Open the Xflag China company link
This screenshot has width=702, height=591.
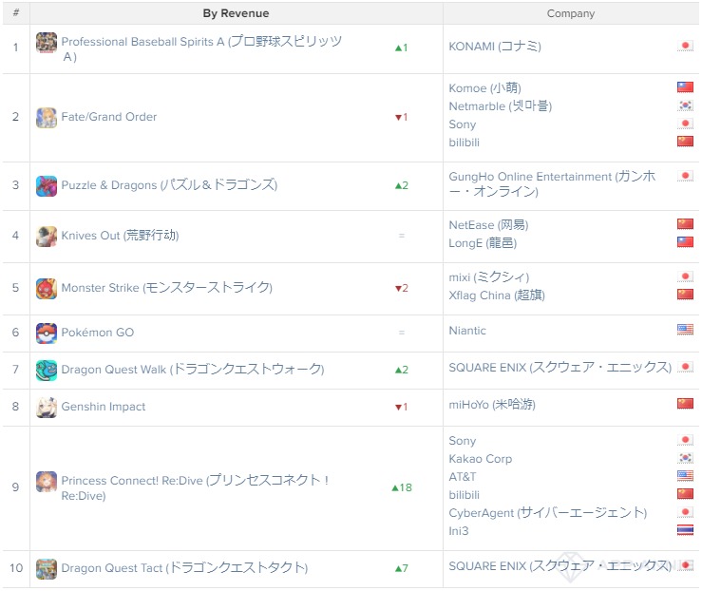[x=497, y=295]
